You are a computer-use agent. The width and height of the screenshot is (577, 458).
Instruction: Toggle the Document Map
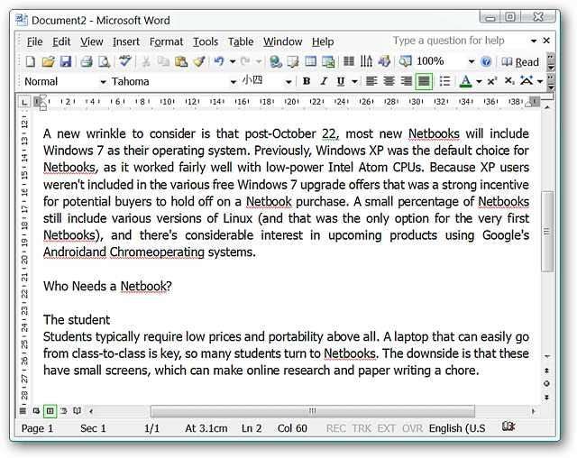tap(406, 61)
